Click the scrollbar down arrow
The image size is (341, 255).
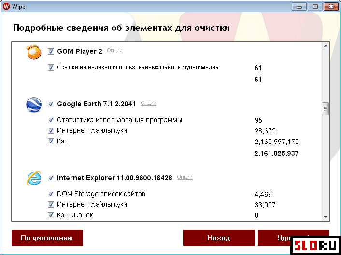pos(326,217)
